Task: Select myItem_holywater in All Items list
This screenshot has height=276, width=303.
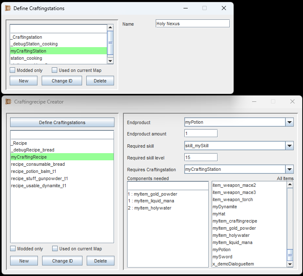Action: click(231, 235)
